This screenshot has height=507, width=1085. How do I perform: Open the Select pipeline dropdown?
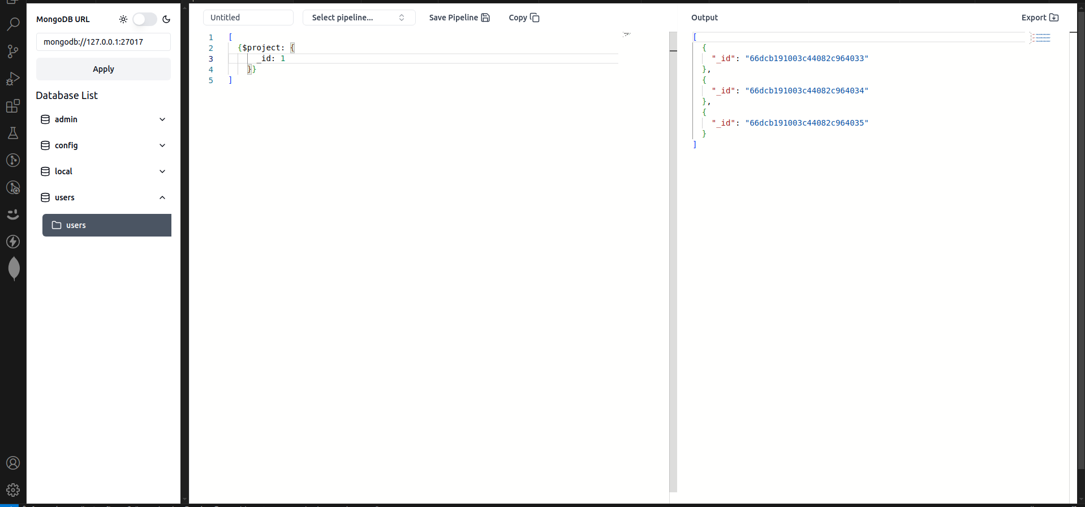[359, 18]
